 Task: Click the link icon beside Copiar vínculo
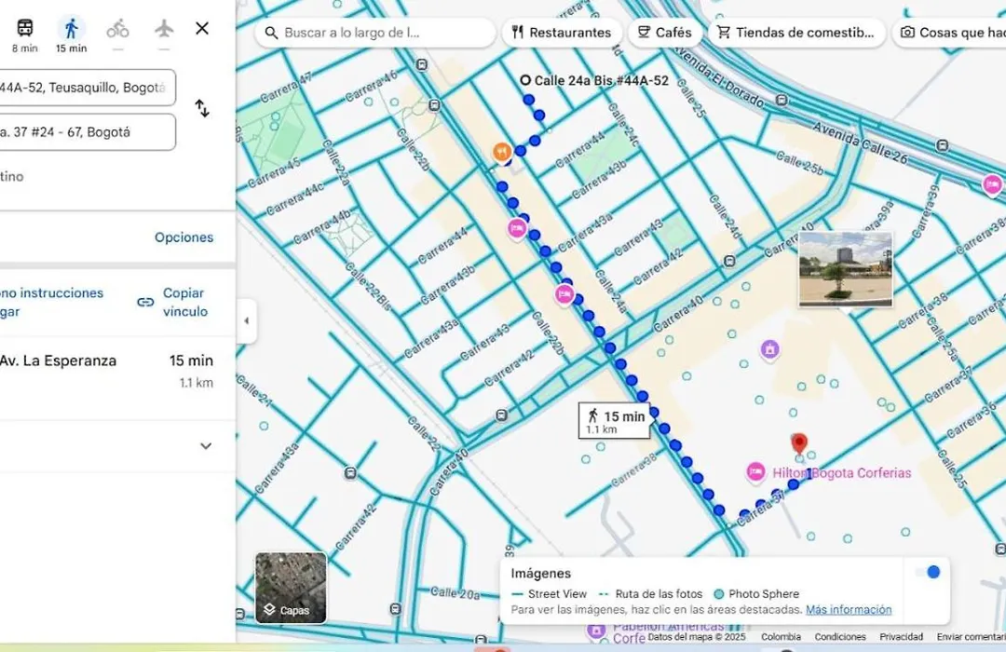point(145,303)
